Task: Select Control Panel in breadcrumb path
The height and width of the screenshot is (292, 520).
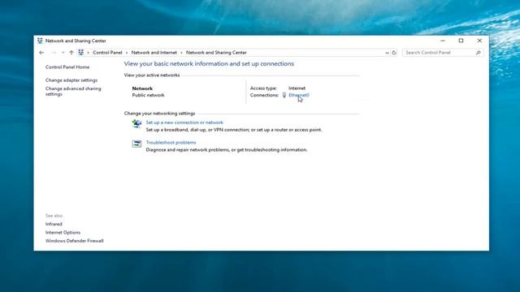Action: pyautogui.click(x=107, y=53)
